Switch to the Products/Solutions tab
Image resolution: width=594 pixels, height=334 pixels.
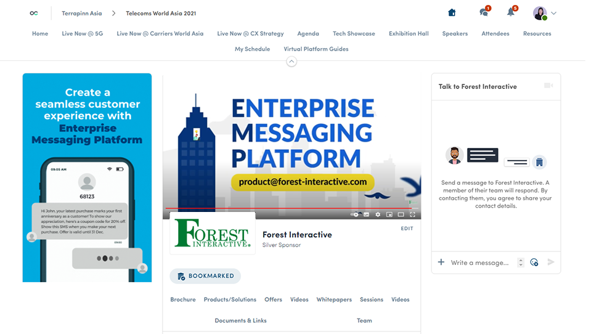(230, 299)
